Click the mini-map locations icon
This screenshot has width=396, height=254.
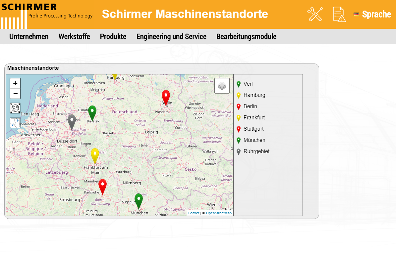[x=15, y=123]
